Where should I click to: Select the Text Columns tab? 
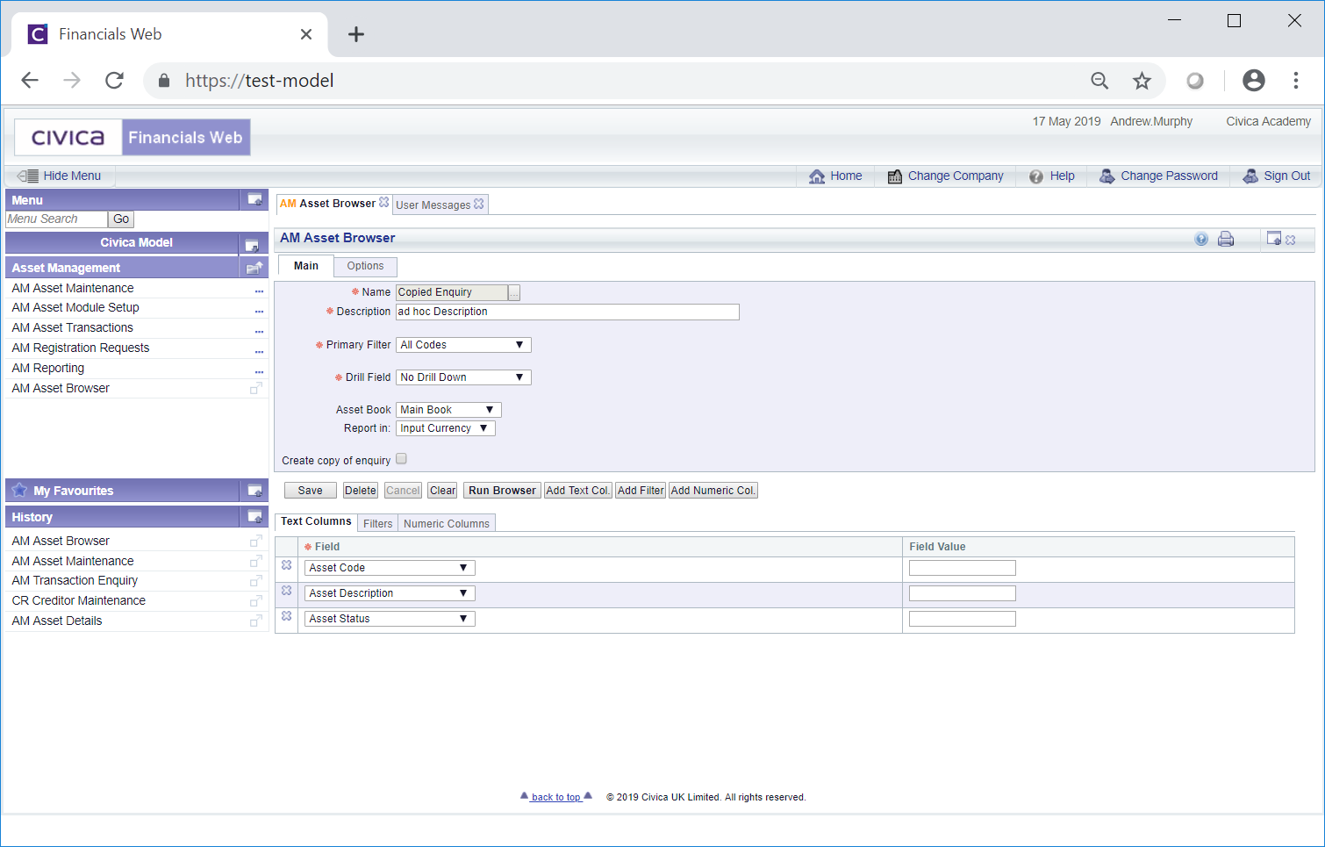[x=316, y=521]
